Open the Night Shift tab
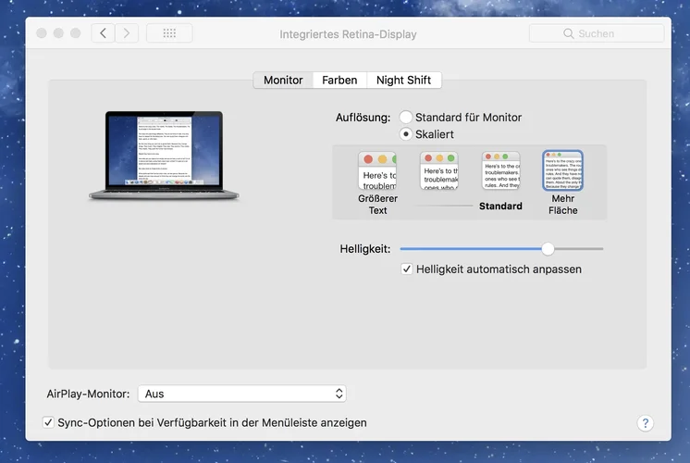 (x=403, y=81)
